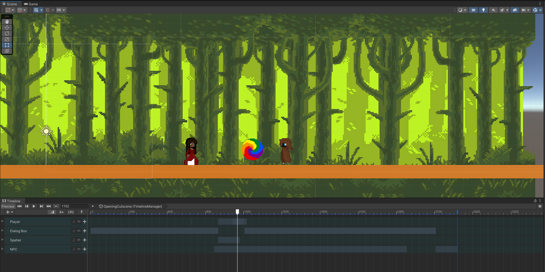
Task: Select the Transform tool
Action: click(x=7, y=51)
